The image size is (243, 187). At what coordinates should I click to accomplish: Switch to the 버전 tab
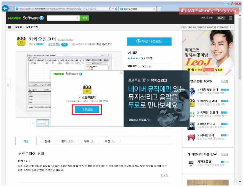[110, 141]
